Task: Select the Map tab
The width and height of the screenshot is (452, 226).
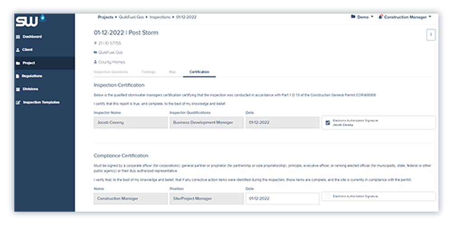Action: tap(172, 72)
